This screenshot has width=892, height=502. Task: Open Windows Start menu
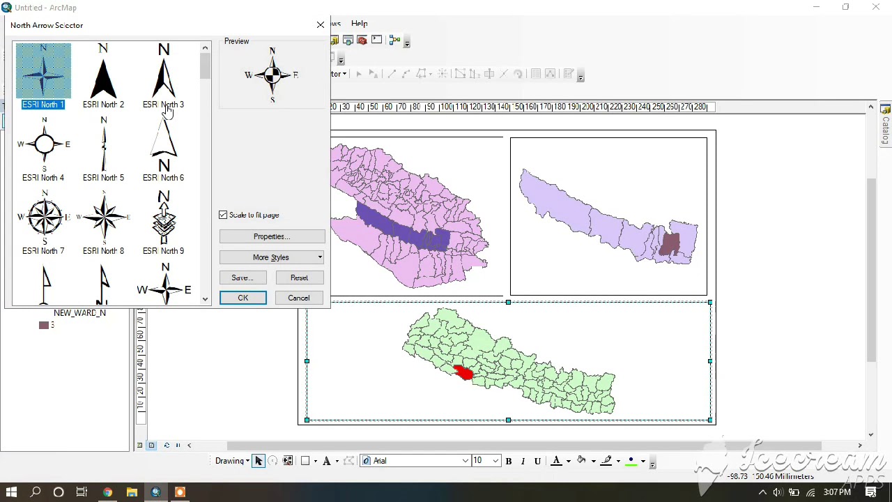(x=11, y=492)
